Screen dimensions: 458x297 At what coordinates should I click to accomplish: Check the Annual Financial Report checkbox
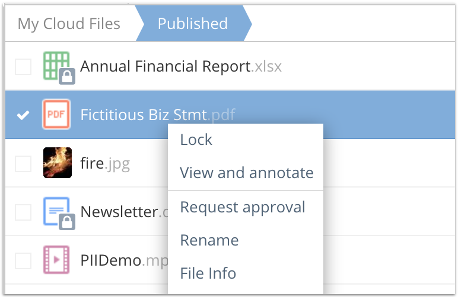pyautogui.click(x=23, y=67)
